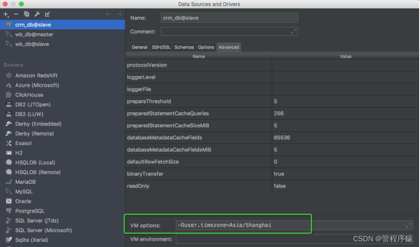Click the readOnly value false
The width and height of the screenshot is (420, 247).
[280, 186]
